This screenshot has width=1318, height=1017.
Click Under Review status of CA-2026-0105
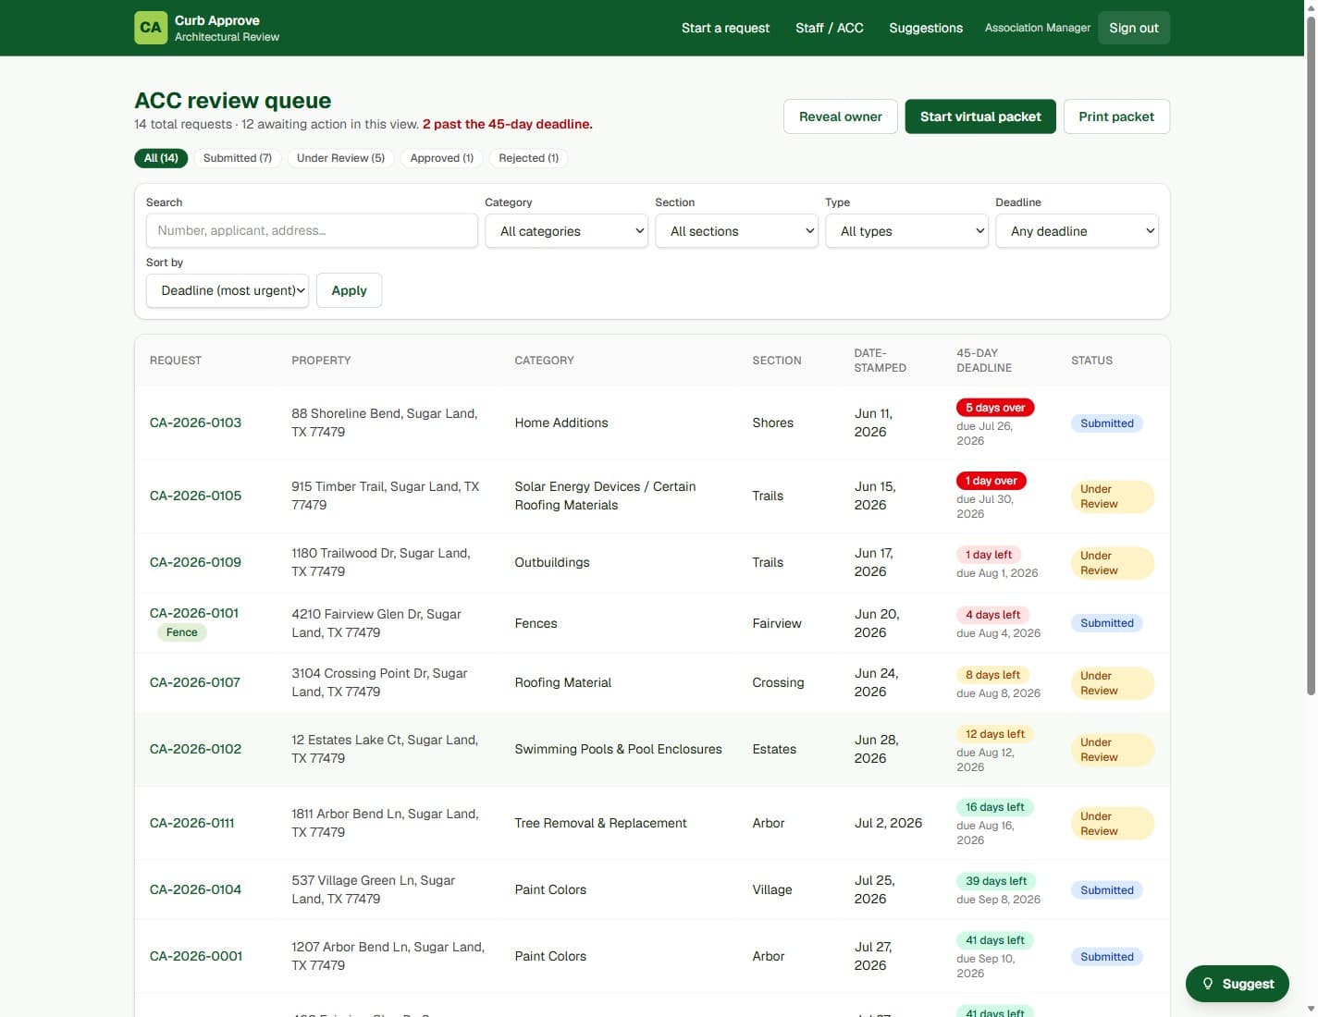pyautogui.click(x=1112, y=496)
